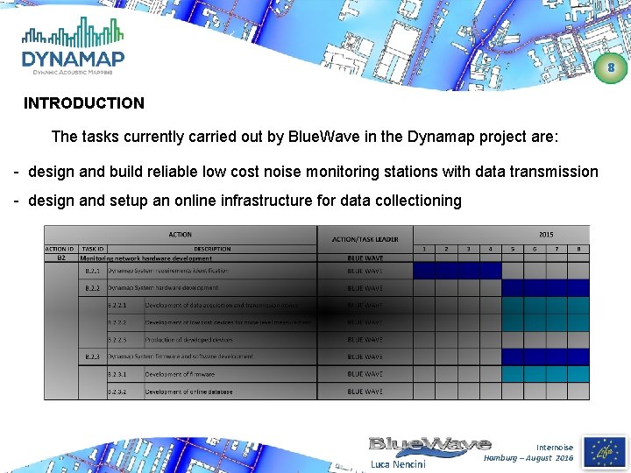Click the B.2.2 task ID cell

pyautogui.click(x=93, y=288)
